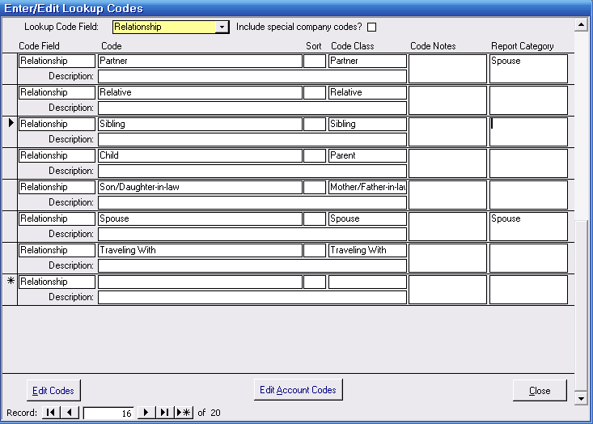Go to the previous record arrow
The width and height of the screenshot is (593, 424).
(70, 413)
